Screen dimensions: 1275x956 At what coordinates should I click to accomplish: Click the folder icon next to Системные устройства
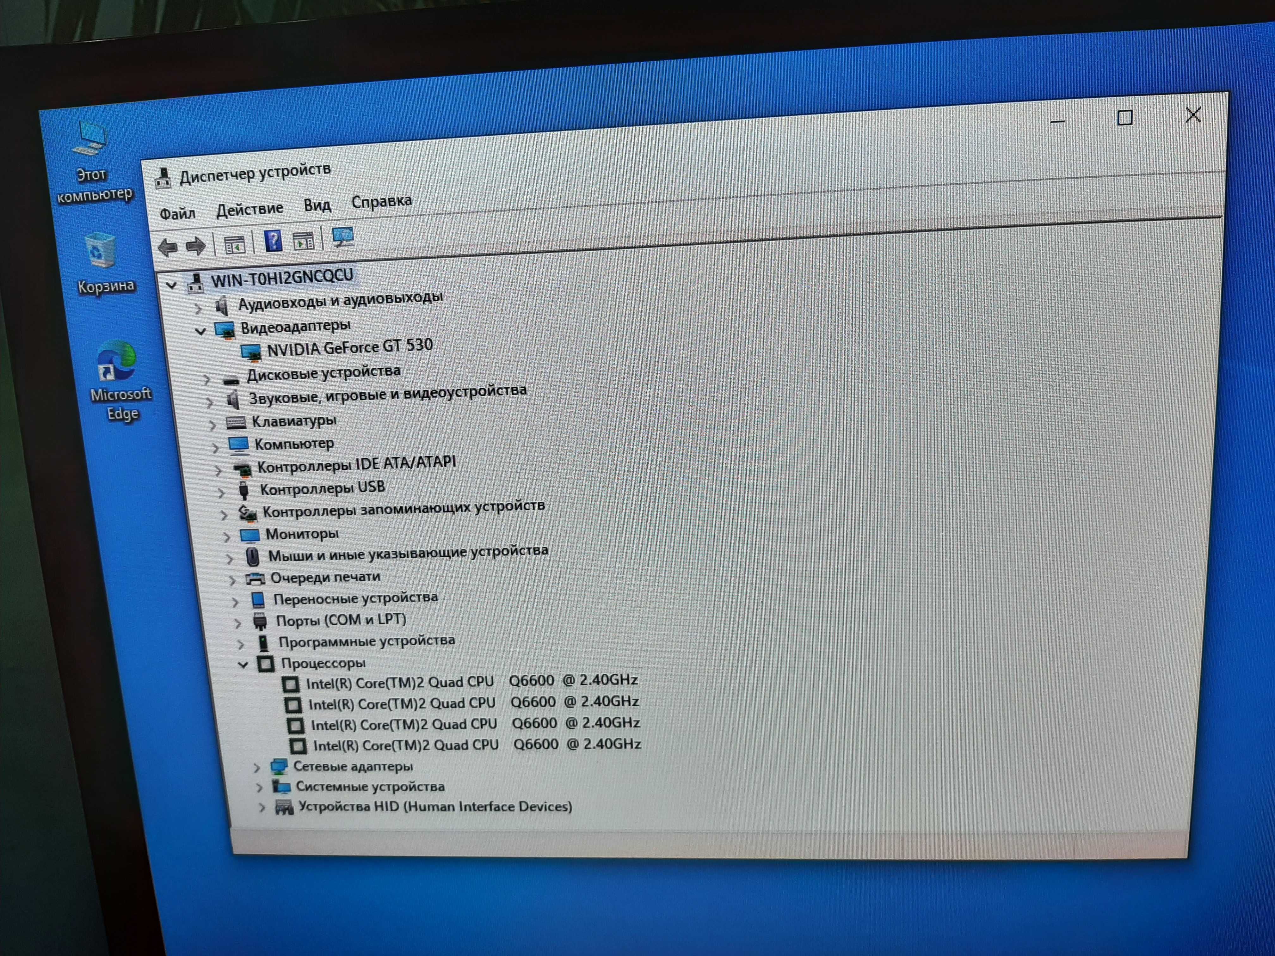(x=281, y=787)
